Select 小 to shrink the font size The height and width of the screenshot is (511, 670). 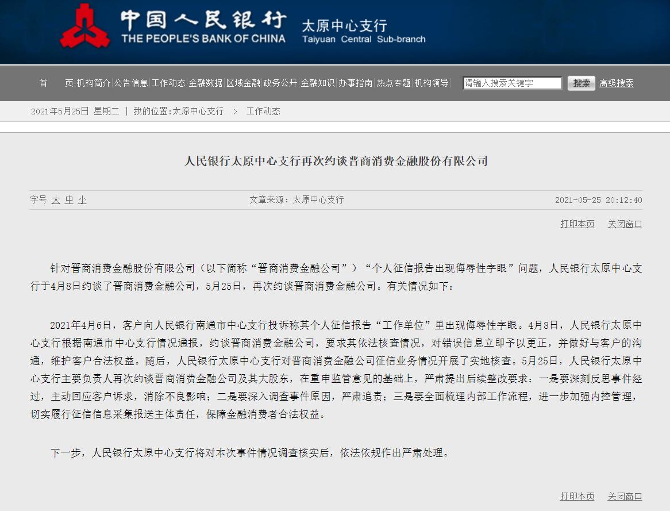coord(81,199)
